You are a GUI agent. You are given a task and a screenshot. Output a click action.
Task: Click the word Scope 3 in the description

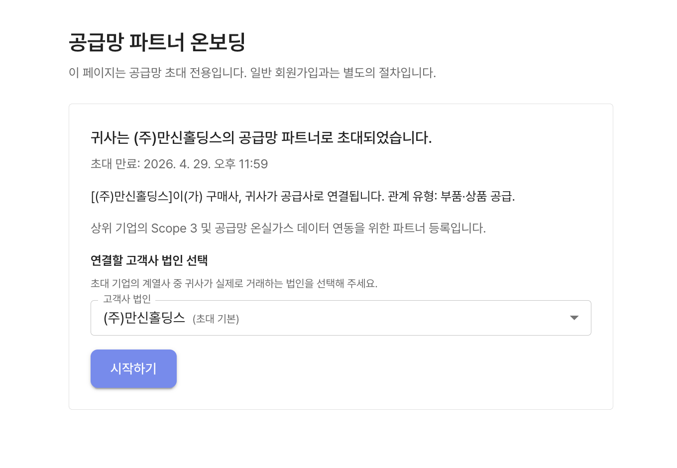(174, 228)
